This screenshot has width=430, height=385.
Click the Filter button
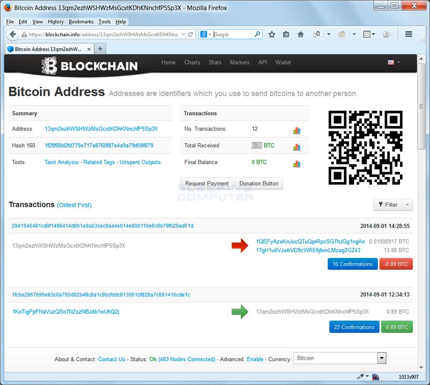(388, 204)
